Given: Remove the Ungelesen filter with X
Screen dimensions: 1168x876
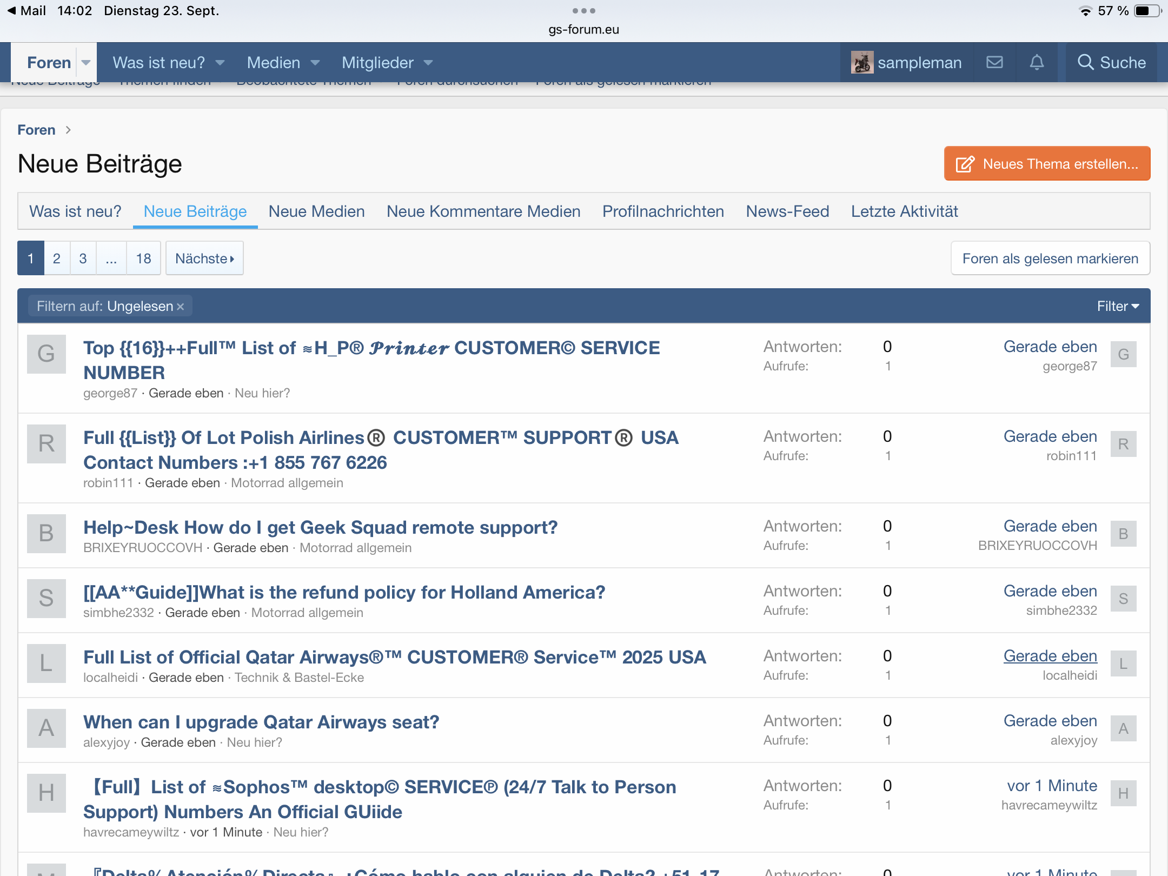Looking at the screenshot, I should coord(181,307).
